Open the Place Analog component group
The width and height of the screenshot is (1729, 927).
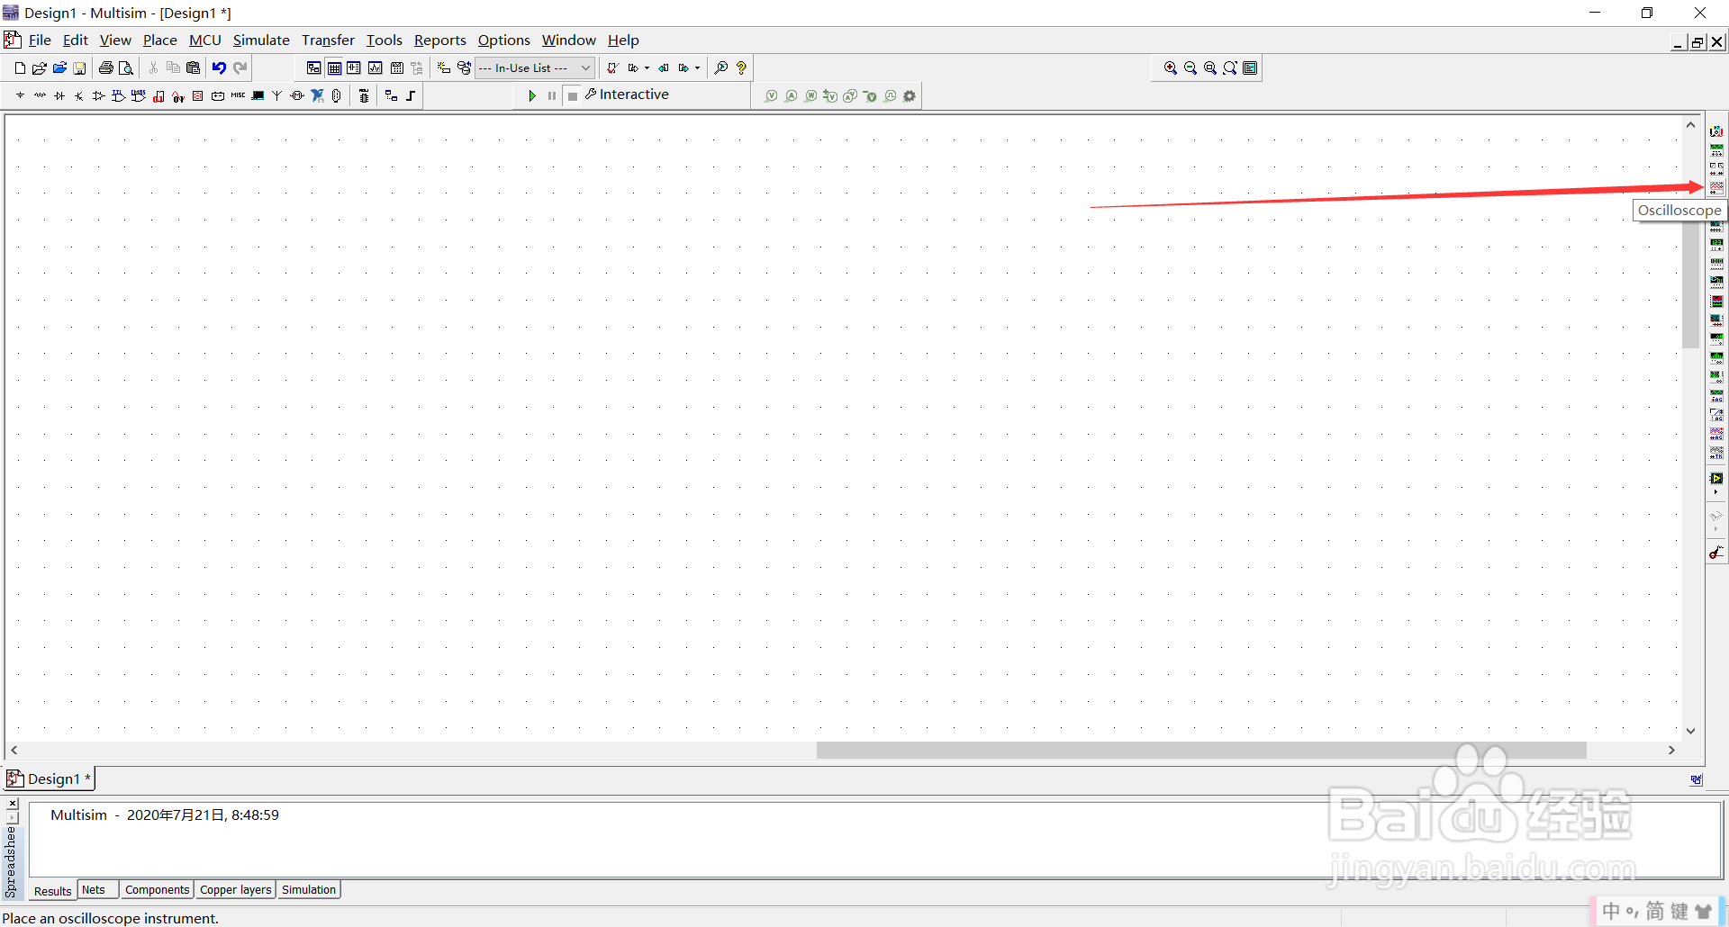click(x=99, y=95)
